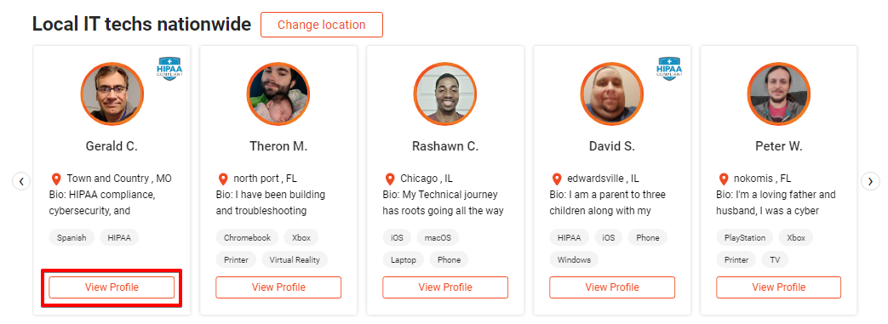Select the PlayStation tag on Peter's card
The width and height of the screenshot is (888, 324).
coord(745,237)
